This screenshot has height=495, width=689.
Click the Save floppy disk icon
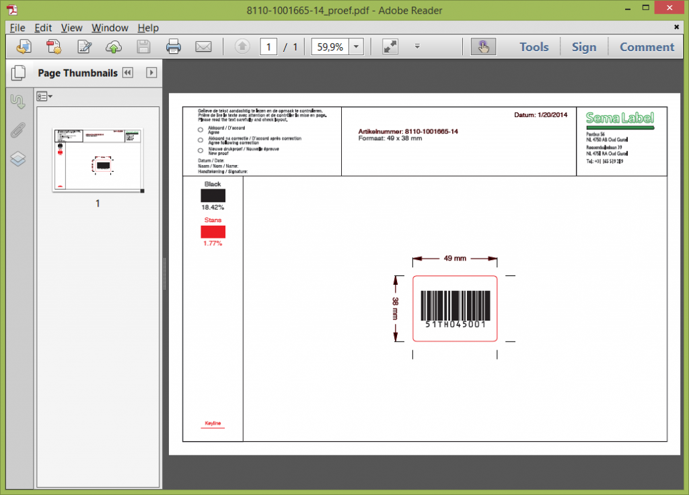point(144,46)
